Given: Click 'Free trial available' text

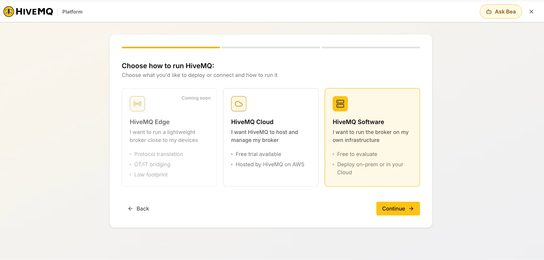Looking at the screenshot, I should coord(258,154).
